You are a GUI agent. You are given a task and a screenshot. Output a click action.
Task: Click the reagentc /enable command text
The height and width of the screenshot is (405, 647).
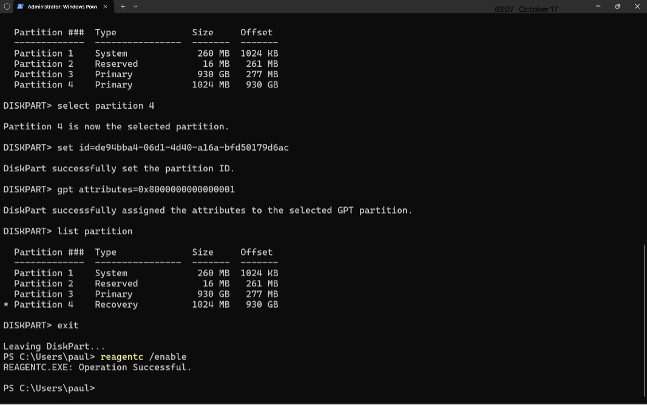(143, 357)
